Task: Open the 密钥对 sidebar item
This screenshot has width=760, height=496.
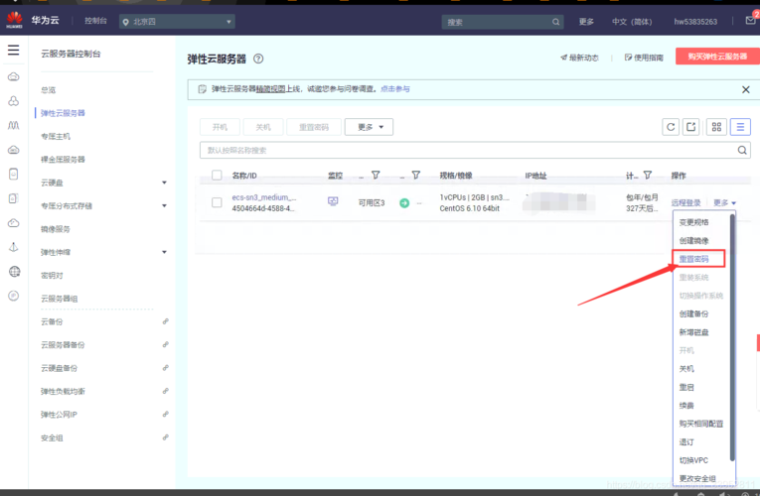Action: pyautogui.click(x=52, y=276)
